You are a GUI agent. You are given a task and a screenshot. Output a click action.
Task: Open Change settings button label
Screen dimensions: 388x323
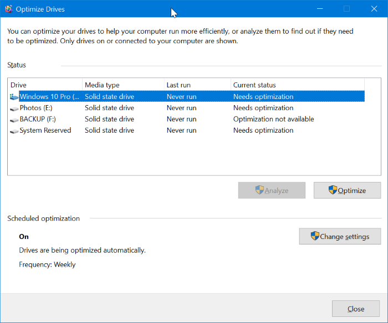[344, 237]
